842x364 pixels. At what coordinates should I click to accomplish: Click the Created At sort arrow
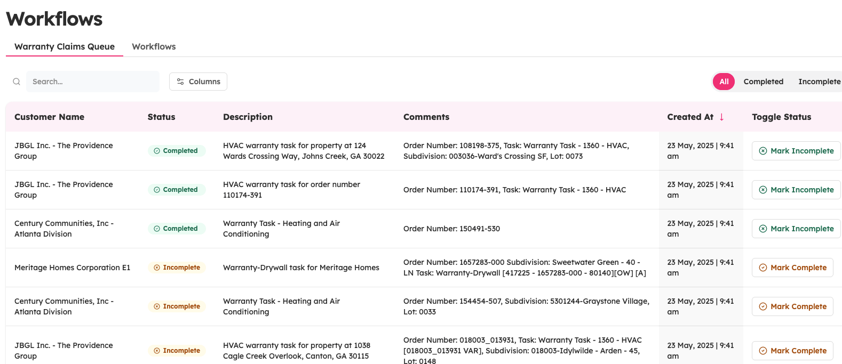coord(721,117)
